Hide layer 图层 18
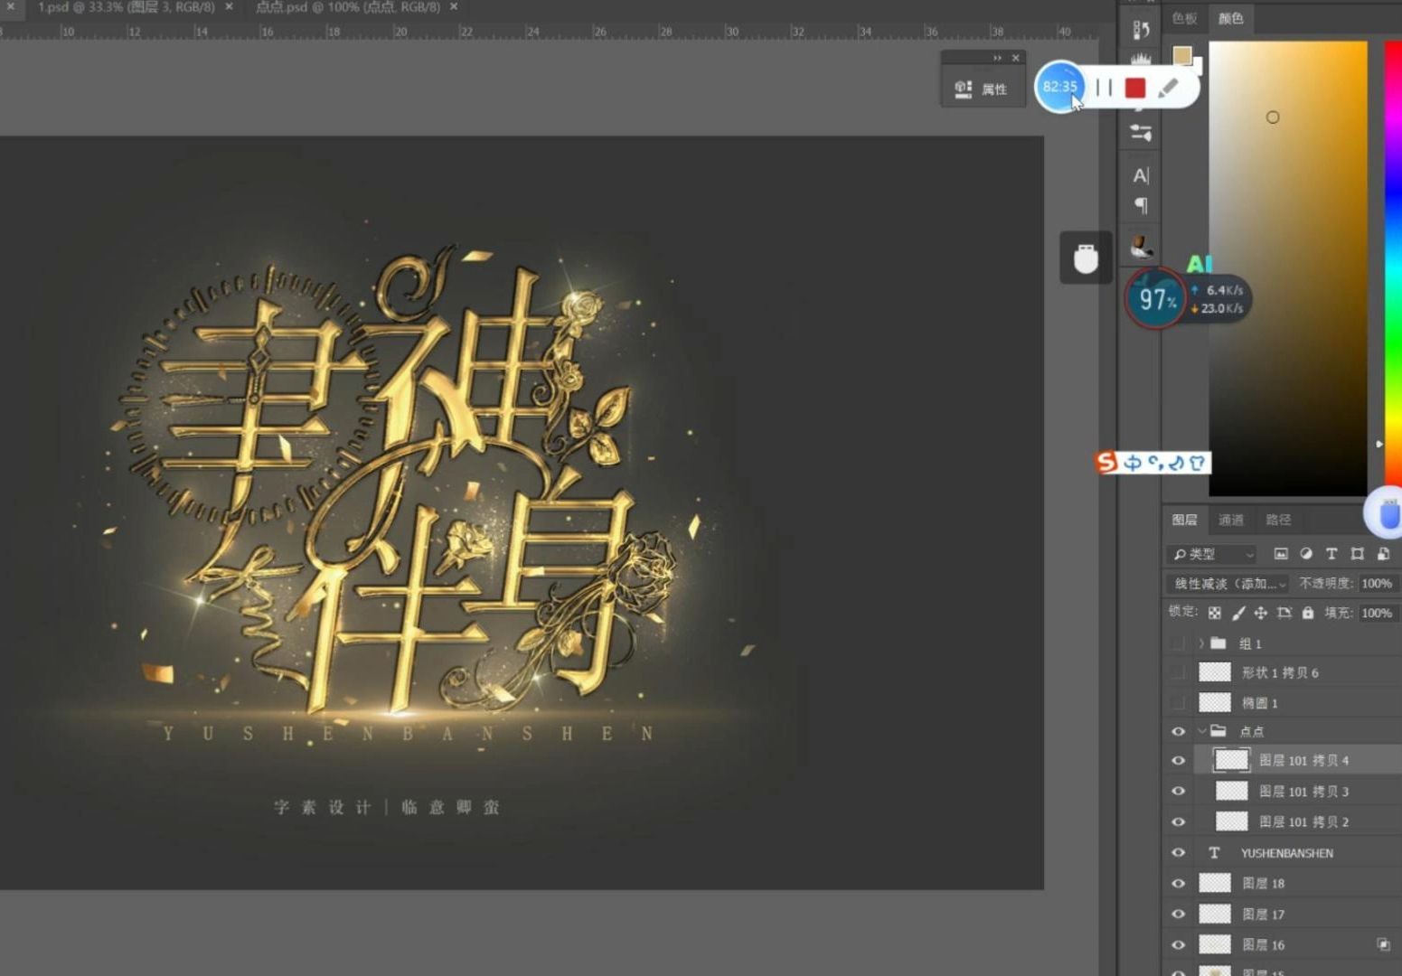This screenshot has width=1402, height=976. pyautogui.click(x=1178, y=883)
